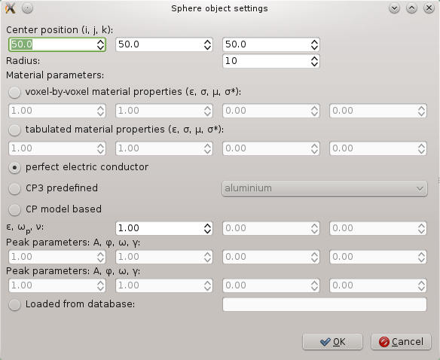Open the aluminium material dropdown
The image size is (440, 360).
point(325,188)
